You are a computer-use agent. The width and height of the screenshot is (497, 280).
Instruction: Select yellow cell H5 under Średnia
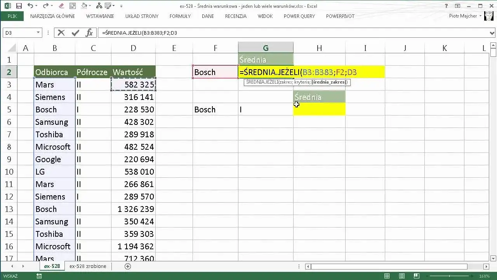[x=319, y=109]
